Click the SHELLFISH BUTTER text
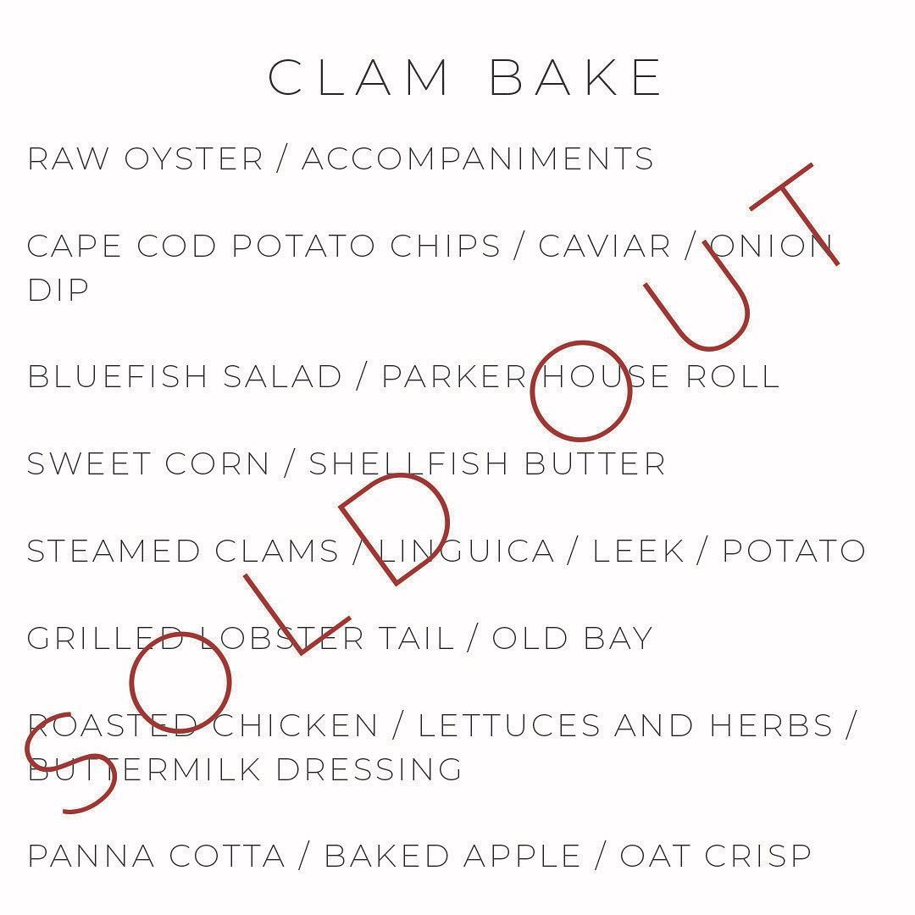The image size is (915, 915). pyautogui.click(x=487, y=464)
